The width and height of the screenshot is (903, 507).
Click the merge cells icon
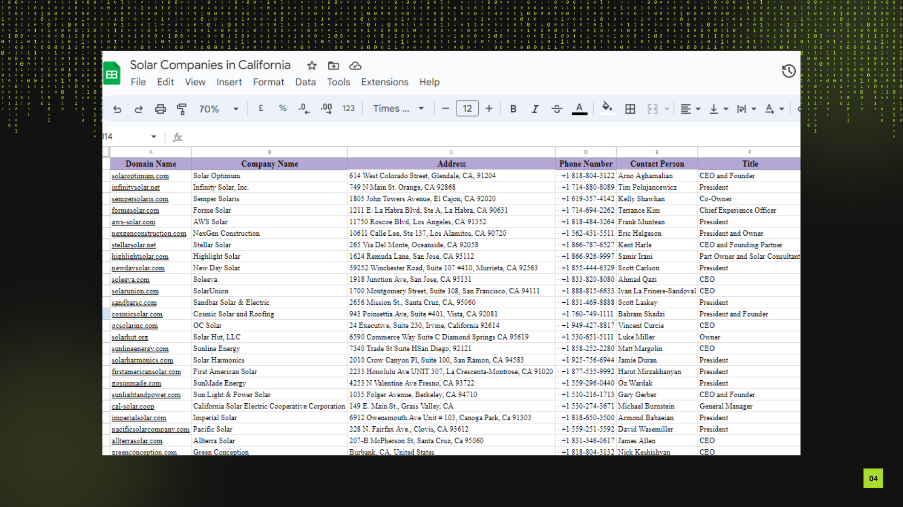click(x=652, y=109)
